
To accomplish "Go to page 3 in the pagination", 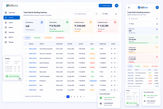I will [x=74, y=97].
